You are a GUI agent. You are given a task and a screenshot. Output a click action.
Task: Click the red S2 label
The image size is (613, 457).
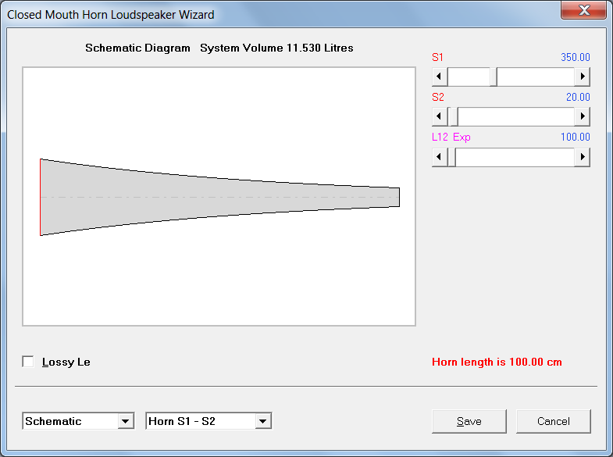438,97
